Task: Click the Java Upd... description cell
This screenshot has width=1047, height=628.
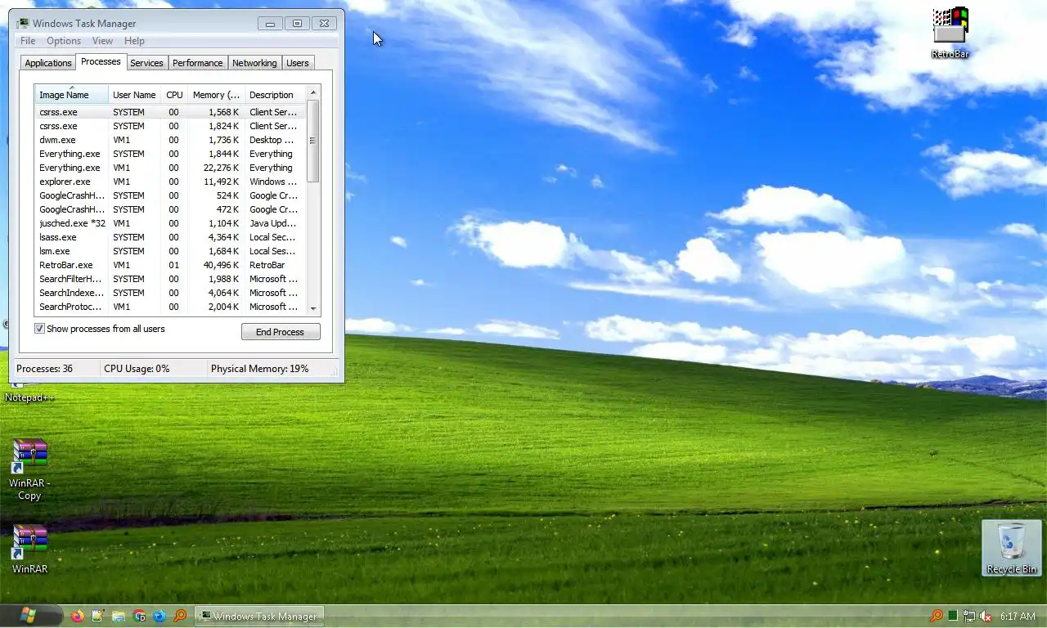Action: coord(273,223)
